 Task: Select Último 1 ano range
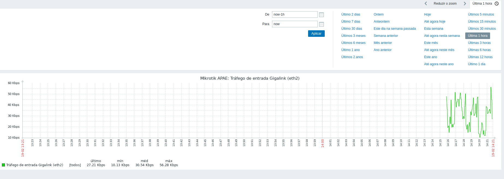350,50
